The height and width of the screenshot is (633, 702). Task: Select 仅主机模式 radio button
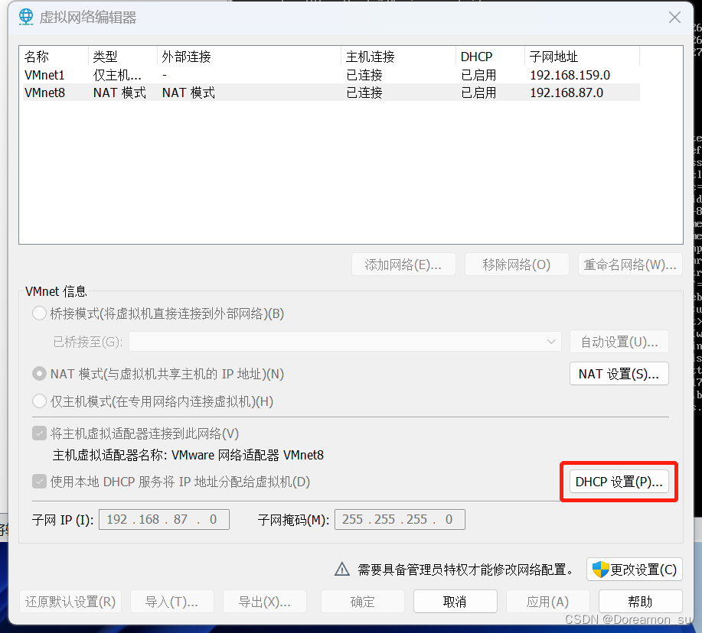coord(39,401)
